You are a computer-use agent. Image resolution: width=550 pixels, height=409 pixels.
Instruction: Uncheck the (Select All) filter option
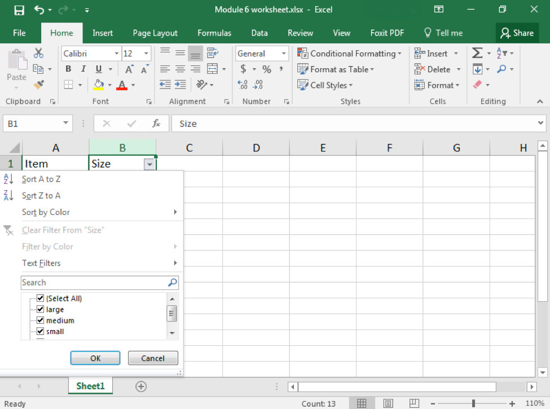click(40, 298)
